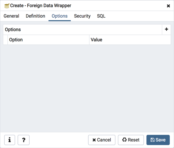Click the Option column header

click(x=49, y=40)
